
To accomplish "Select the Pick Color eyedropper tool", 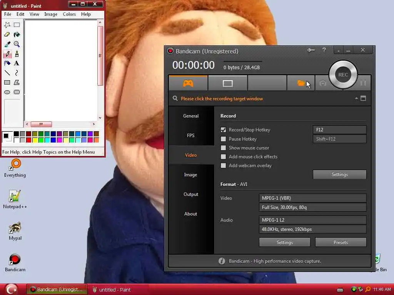I will (7, 44).
